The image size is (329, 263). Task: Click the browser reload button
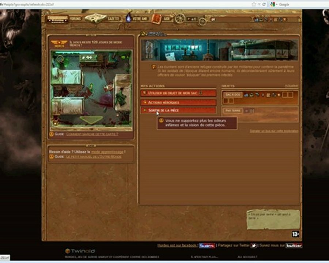coord(264,4)
